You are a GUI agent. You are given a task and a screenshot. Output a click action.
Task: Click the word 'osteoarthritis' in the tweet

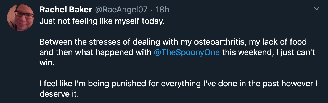pos(218,42)
